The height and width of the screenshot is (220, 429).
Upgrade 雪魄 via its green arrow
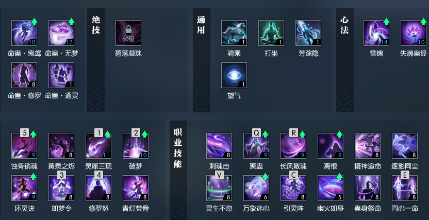coord(386,21)
